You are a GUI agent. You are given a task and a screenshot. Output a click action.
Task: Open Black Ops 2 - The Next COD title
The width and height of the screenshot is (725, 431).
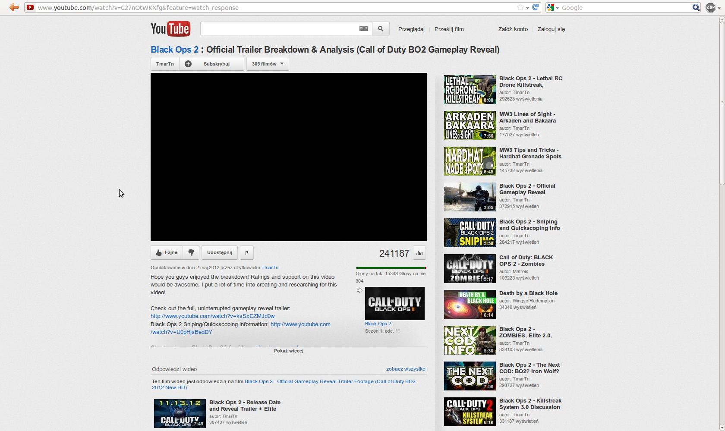click(530, 368)
